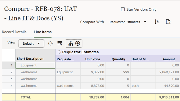This screenshot has width=180, height=101.
Task: Open the View Default dropdown
Action: [31, 43]
